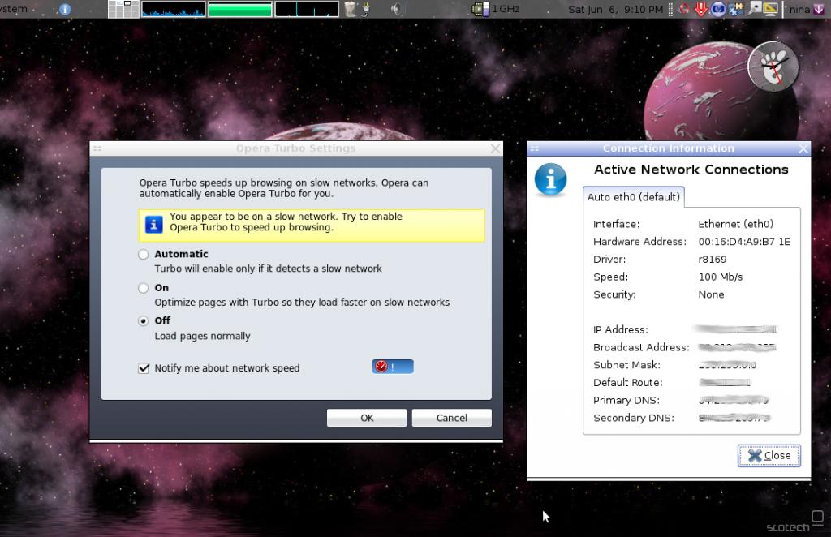
Task: Click the Subnet Mask label
Action: [627, 365]
